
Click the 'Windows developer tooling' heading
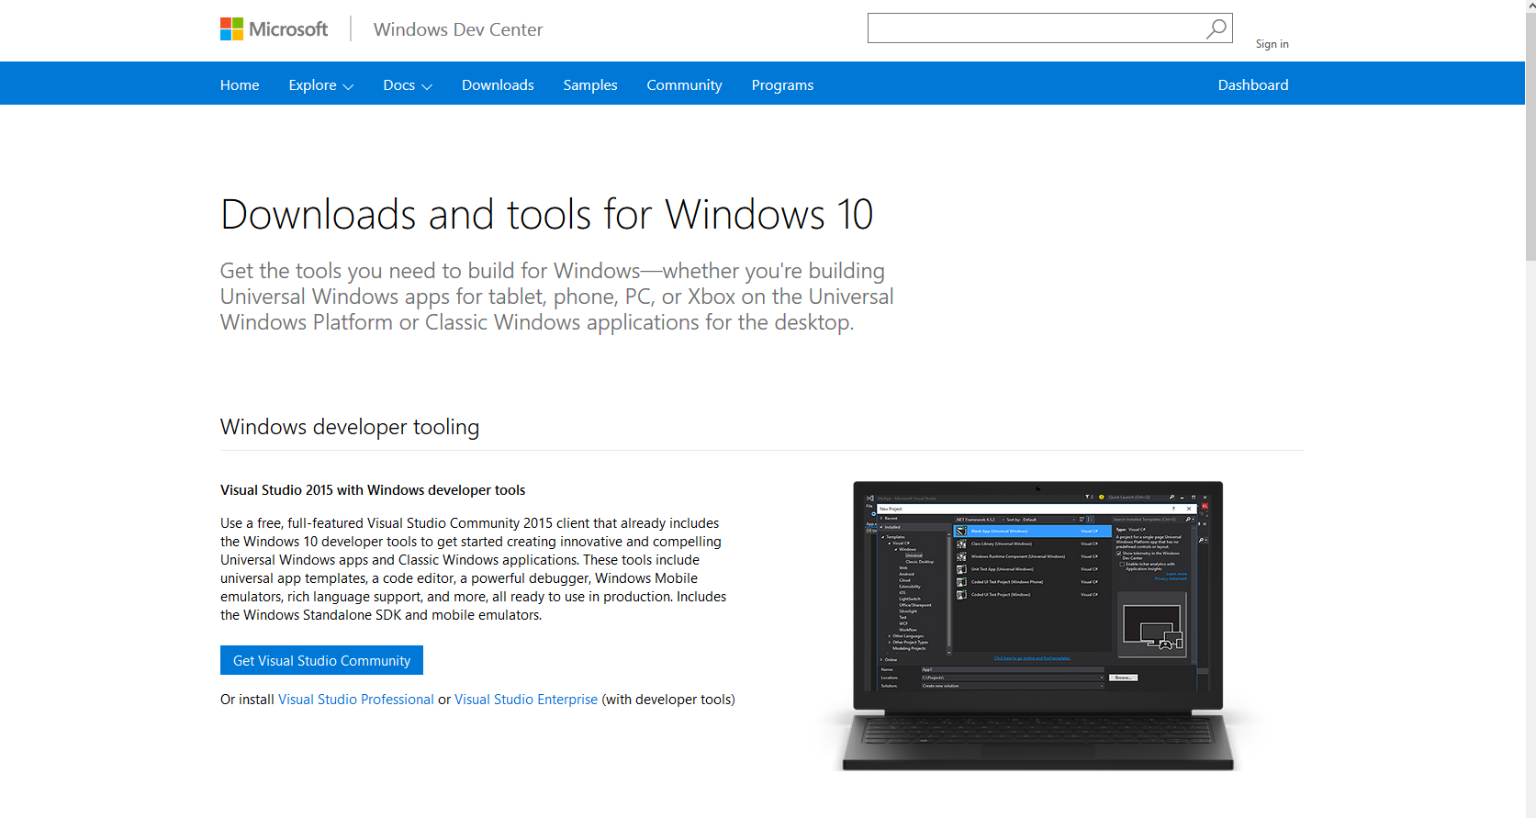[x=350, y=427]
